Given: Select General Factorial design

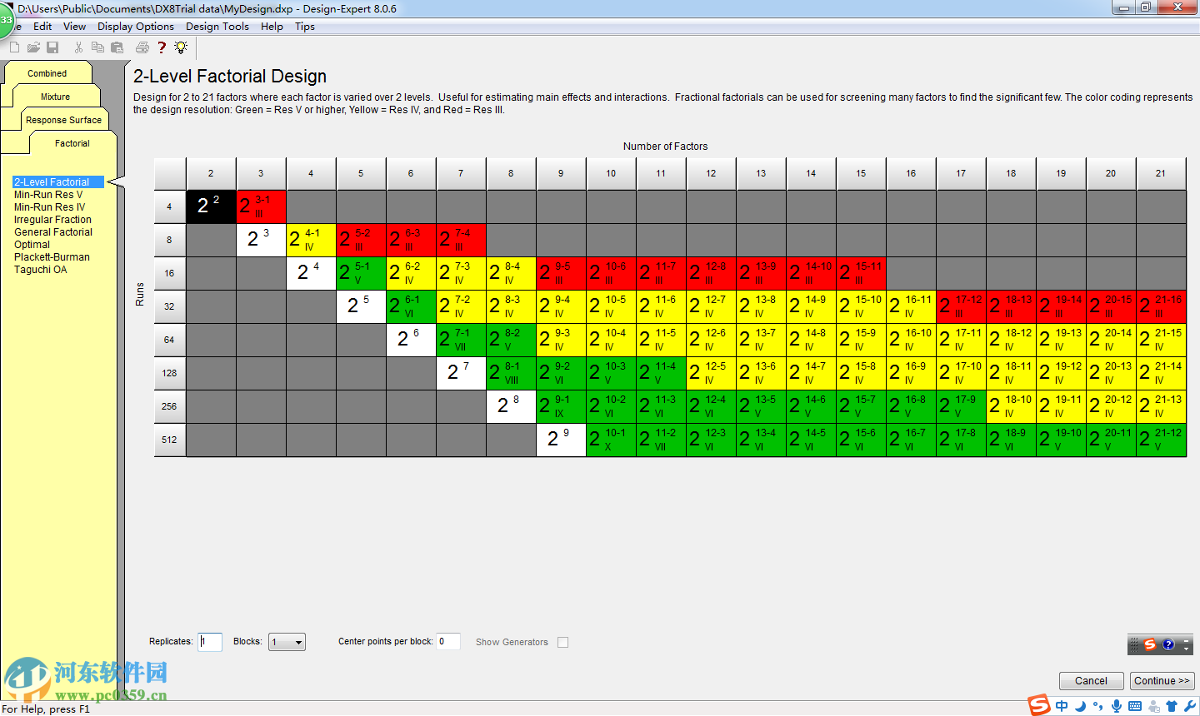Looking at the screenshot, I should click(53, 232).
